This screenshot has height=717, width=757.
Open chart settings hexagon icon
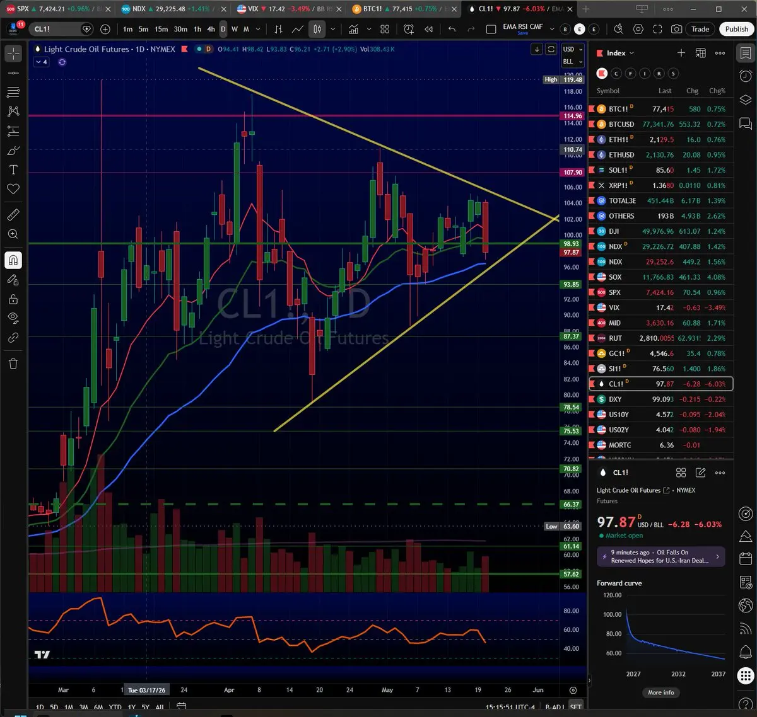pyautogui.click(x=638, y=29)
